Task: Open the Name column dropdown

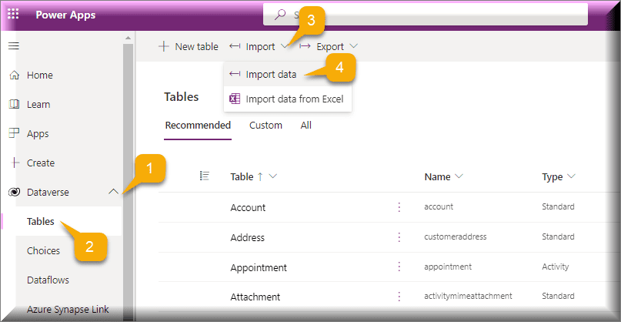Action: click(459, 176)
